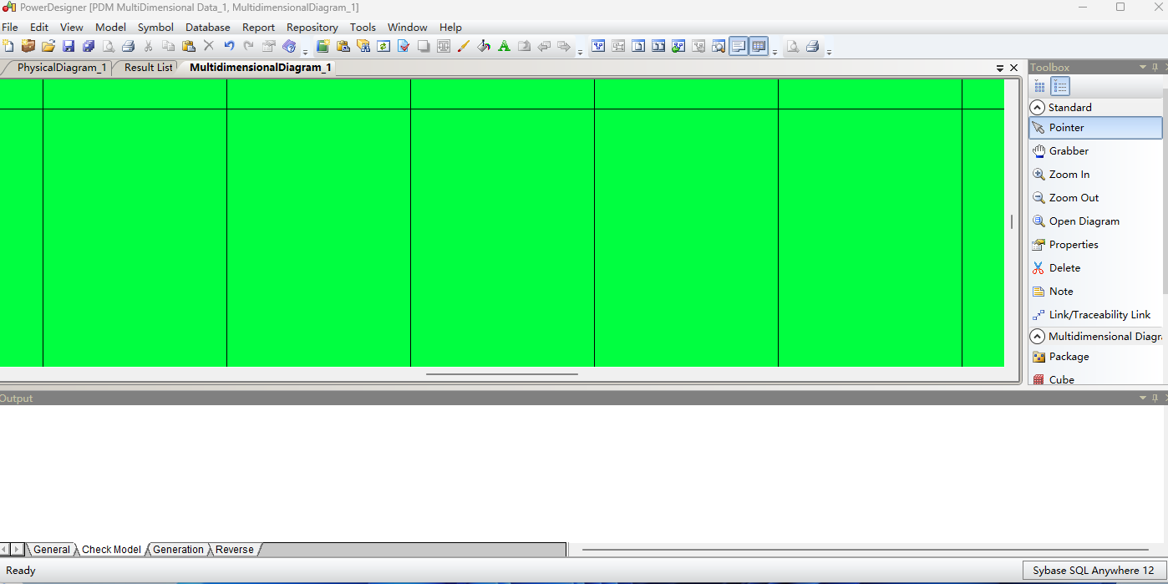Collapse the Multidimensional Diagram toolbox section
This screenshot has height=584, width=1168.
point(1038,337)
